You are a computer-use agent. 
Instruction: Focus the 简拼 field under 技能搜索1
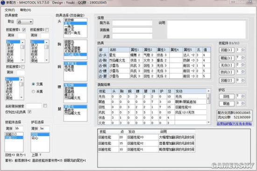pos(22,36)
